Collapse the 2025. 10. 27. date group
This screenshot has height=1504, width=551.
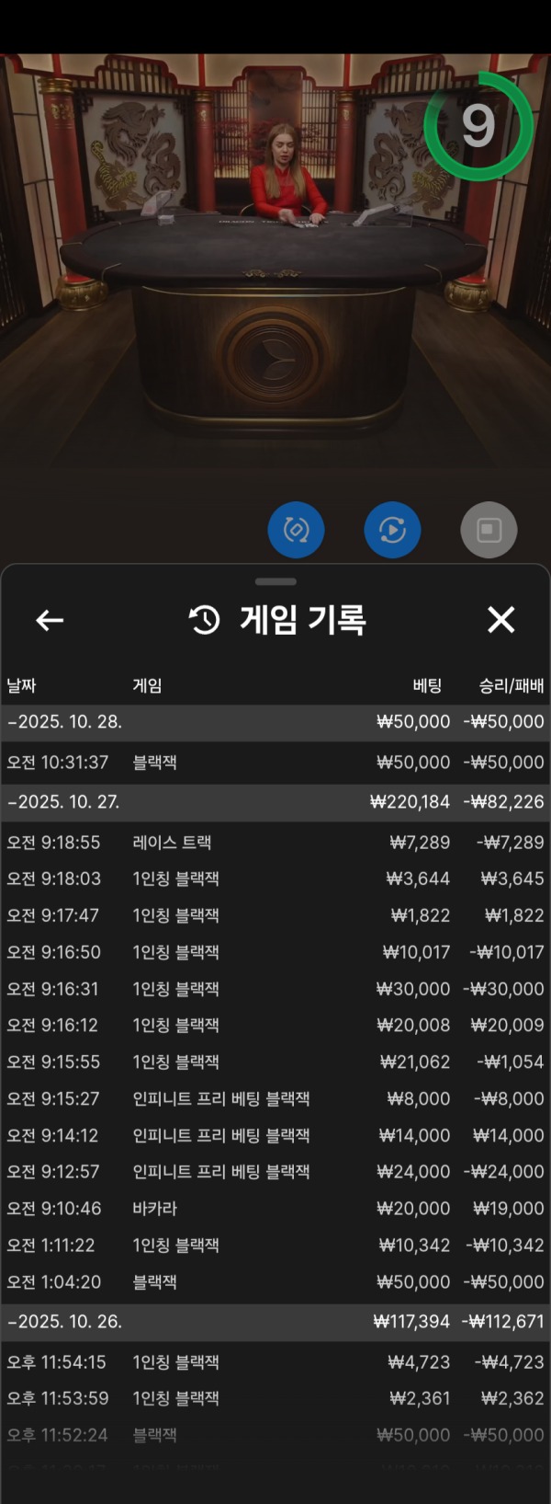pos(275,802)
